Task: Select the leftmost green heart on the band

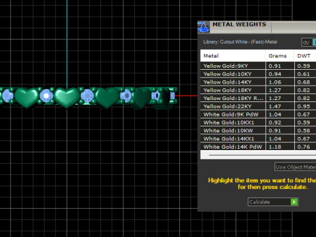Action: coord(27,97)
